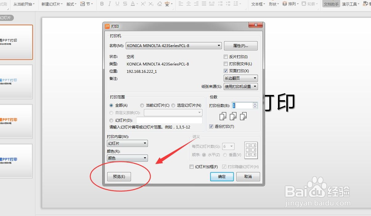The height and width of the screenshot is (216, 371).
Task: Open the 从当前开始 dropdown
Action: point(24,4)
